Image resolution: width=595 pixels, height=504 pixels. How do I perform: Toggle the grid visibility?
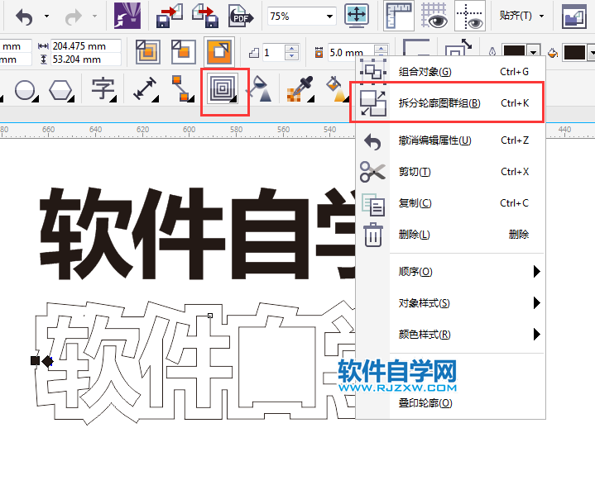click(x=434, y=16)
